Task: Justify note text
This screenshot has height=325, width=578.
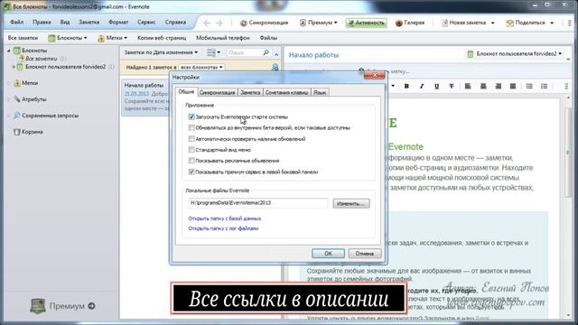Action: 513,87
